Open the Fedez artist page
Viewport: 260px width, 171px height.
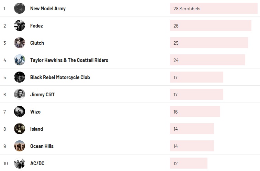(x=36, y=26)
